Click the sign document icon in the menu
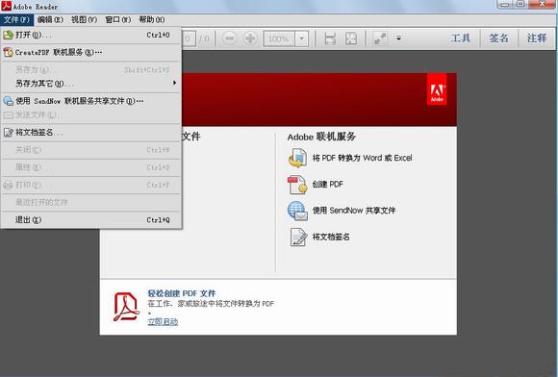This screenshot has height=377, width=558. [x=9, y=133]
